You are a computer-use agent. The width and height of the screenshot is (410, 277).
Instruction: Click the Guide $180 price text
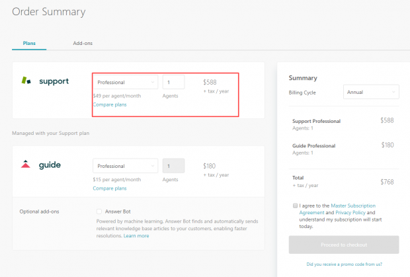[x=210, y=166]
